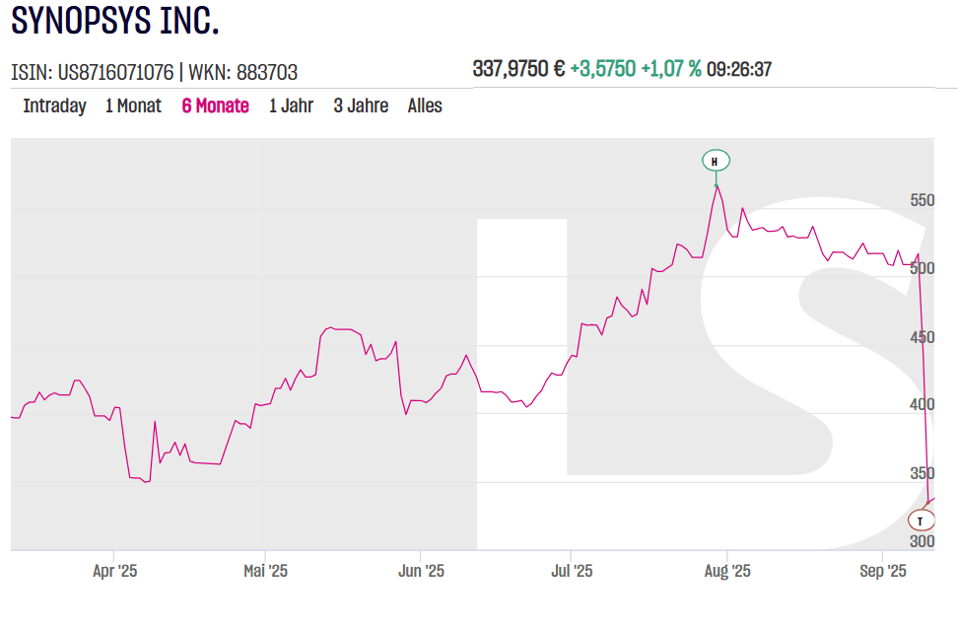Screen dimensions: 958x629
Task: Switch chart to 3 Jahre
Action: 361,105
